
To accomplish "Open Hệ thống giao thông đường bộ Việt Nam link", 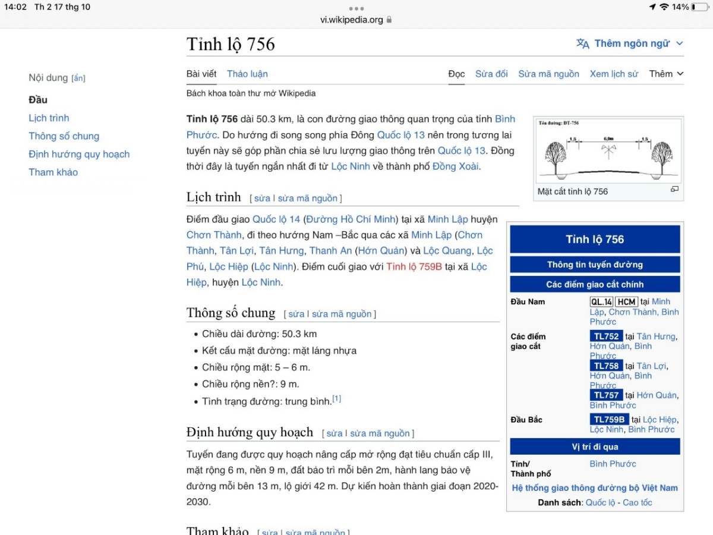I will (x=595, y=488).
